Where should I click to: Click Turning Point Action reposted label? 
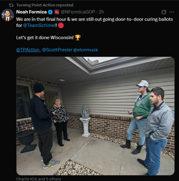pyautogui.click(x=45, y=5)
